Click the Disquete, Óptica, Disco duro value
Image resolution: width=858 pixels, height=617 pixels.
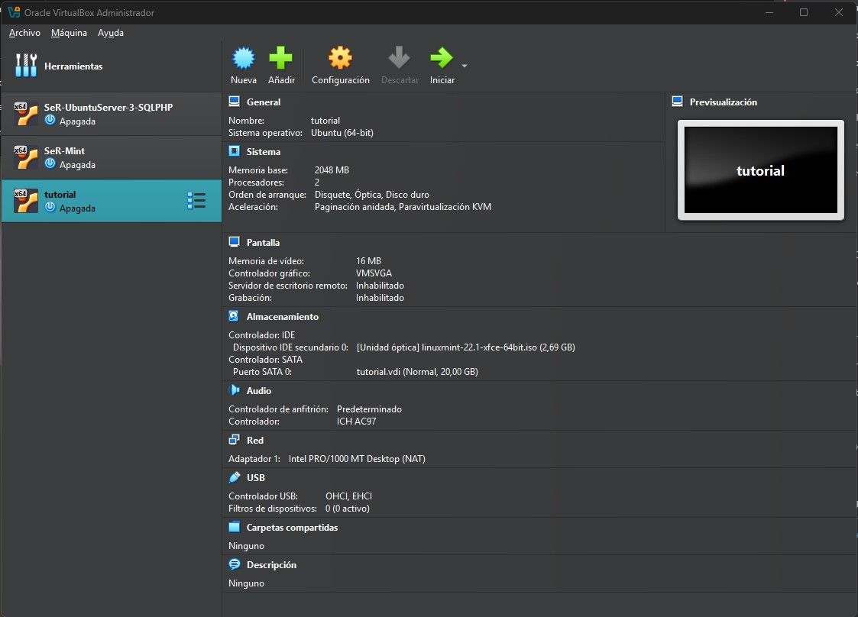(x=372, y=195)
